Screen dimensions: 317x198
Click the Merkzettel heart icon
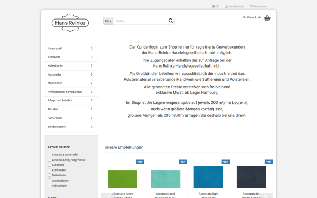(x=251, y=6)
